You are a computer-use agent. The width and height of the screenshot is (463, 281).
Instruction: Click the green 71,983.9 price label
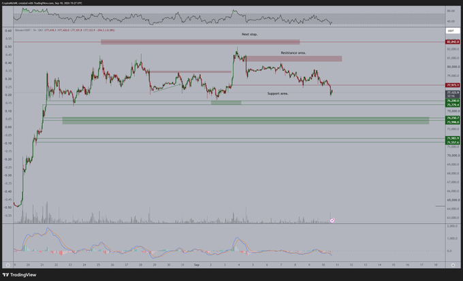click(x=453, y=138)
